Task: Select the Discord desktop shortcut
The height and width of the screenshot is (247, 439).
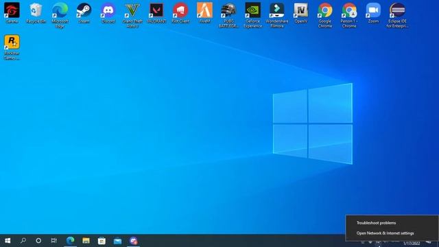Action: pyautogui.click(x=108, y=12)
